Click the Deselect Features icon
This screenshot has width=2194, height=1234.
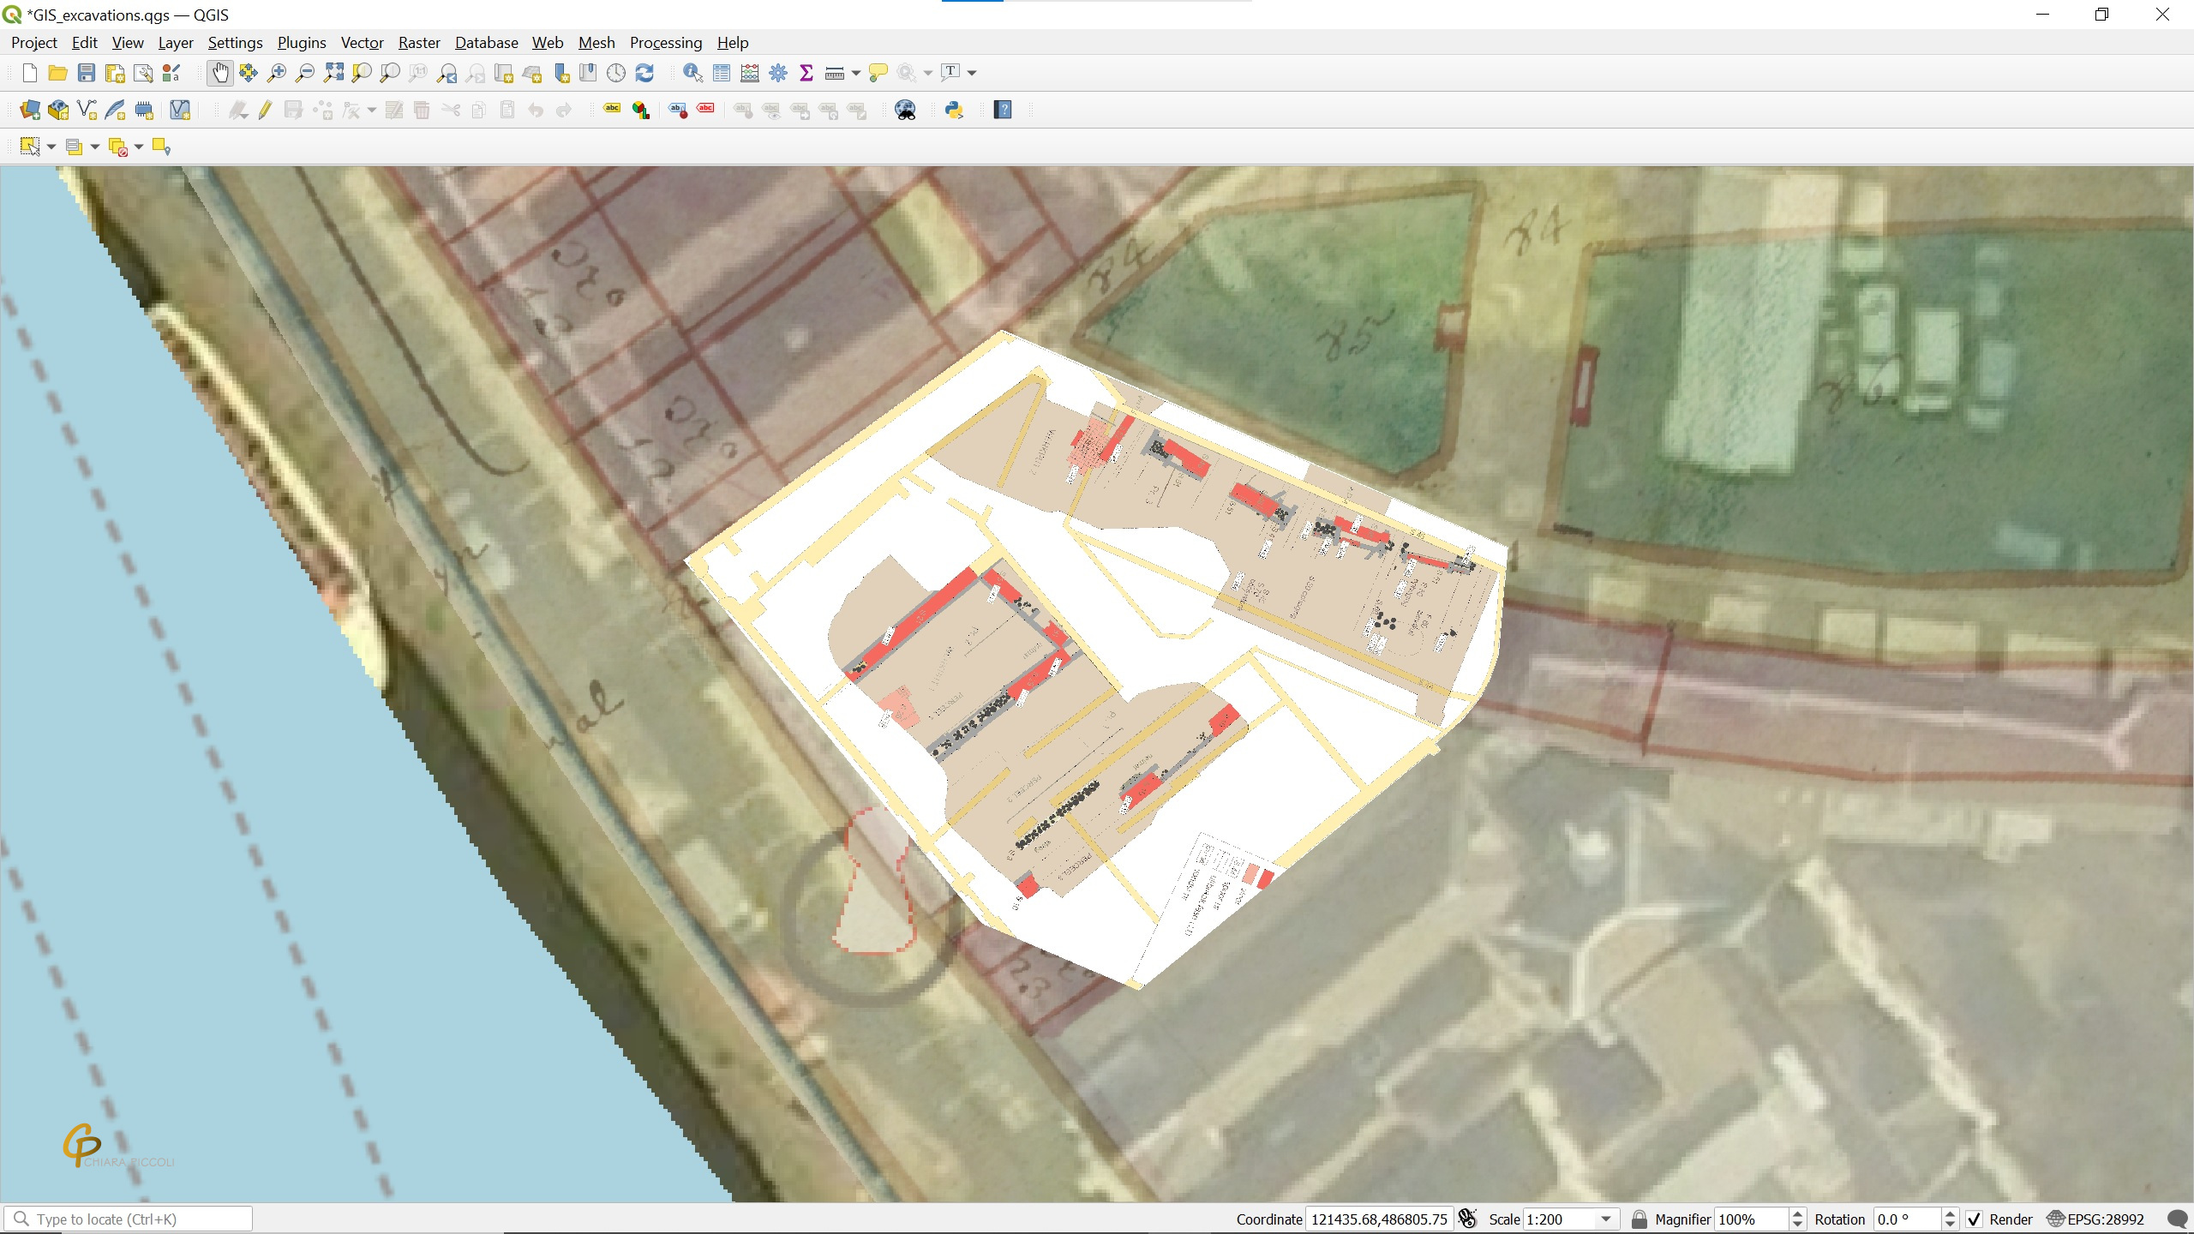[117, 147]
